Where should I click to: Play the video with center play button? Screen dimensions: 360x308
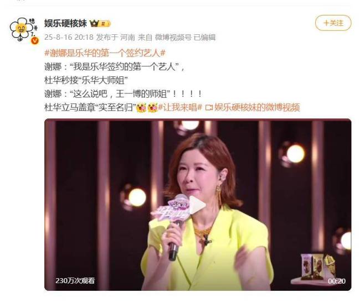(x=197, y=205)
